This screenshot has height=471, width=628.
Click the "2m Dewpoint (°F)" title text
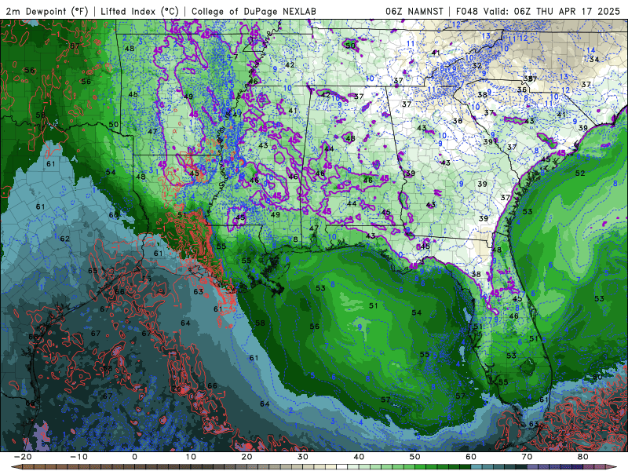pyautogui.click(x=46, y=12)
